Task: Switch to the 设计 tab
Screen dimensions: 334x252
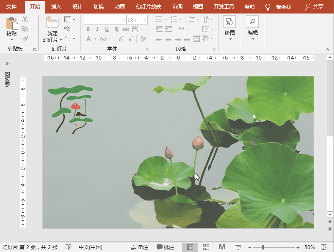Action: tap(77, 7)
